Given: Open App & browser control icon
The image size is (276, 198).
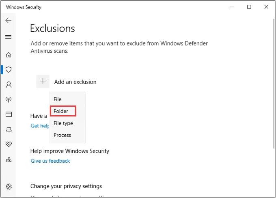Looking at the screenshot, I should [x=9, y=114].
